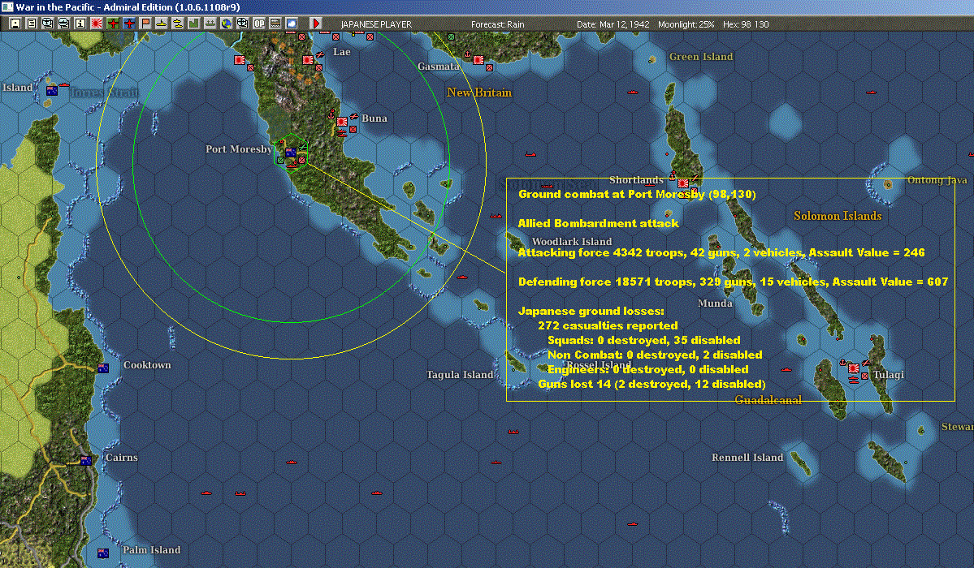The width and height of the screenshot is (974, 568).
Task: Click the third toolbar globe-with-arrows icon
Action: [x=48, y=24]
